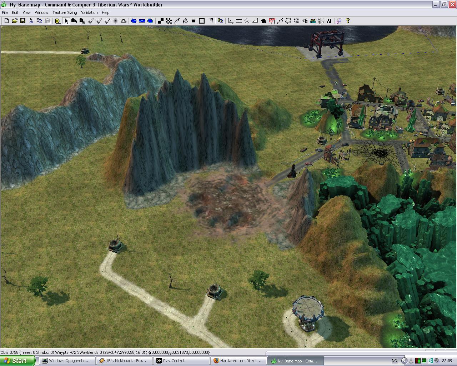The image size is (457, 366).
Task: Select the flood fill bucket tool
Action: 185,21
